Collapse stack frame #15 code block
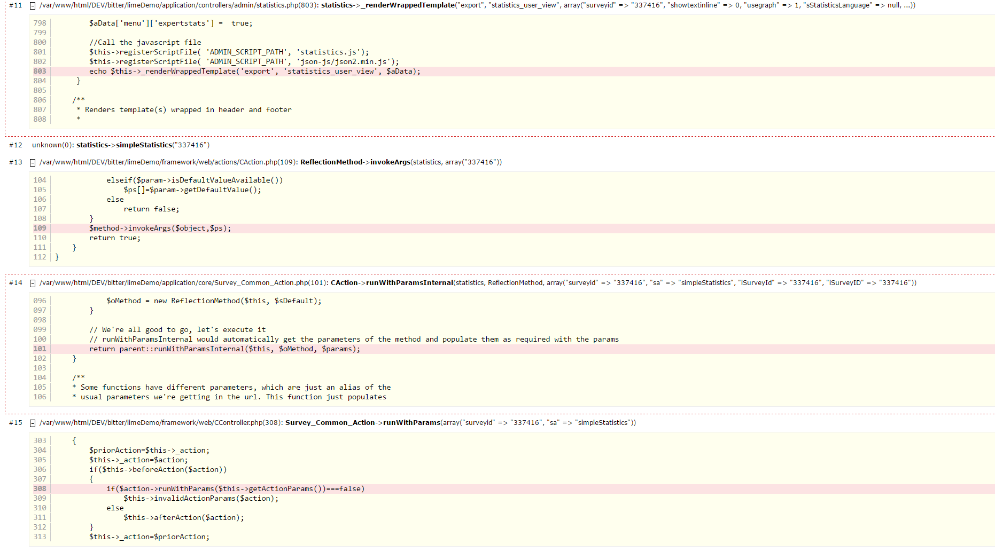 (x=33, y=423)
